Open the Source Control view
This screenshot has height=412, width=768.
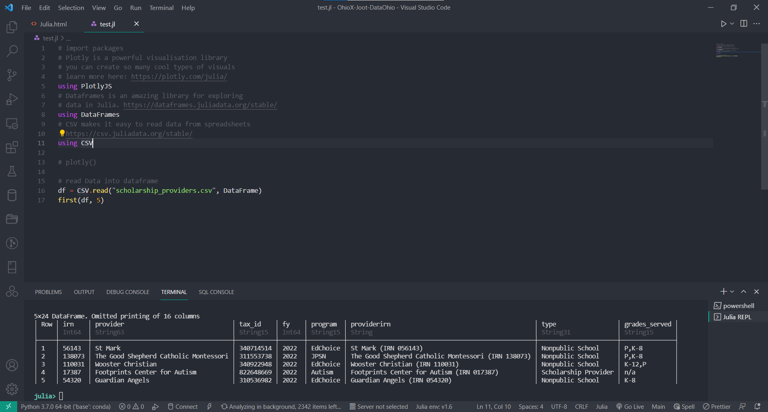click(12, 75)
